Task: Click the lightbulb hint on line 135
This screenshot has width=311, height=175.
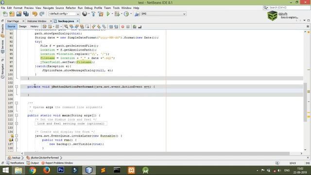Action: click(x=12, y=136)
